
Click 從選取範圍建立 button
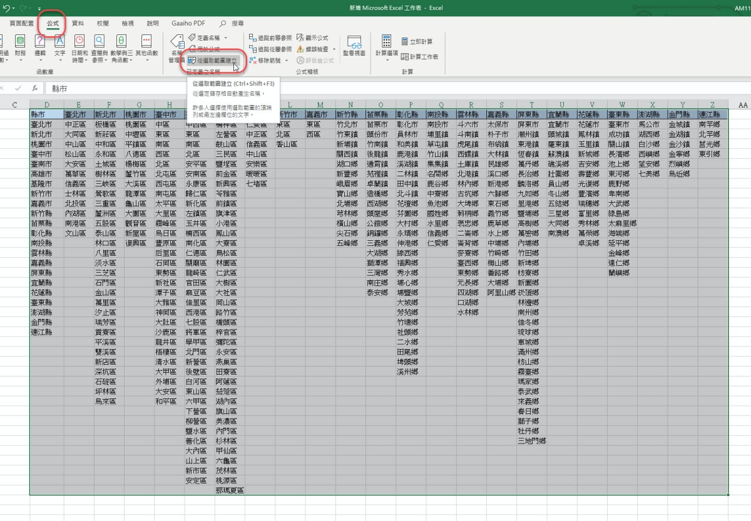(213, 61)
